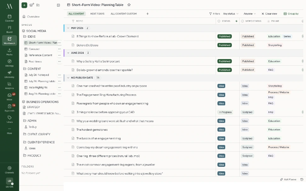Click In Progress status for CAD row
The width and height of the screenshot is (306, 191).
click(x=225, y=112)
